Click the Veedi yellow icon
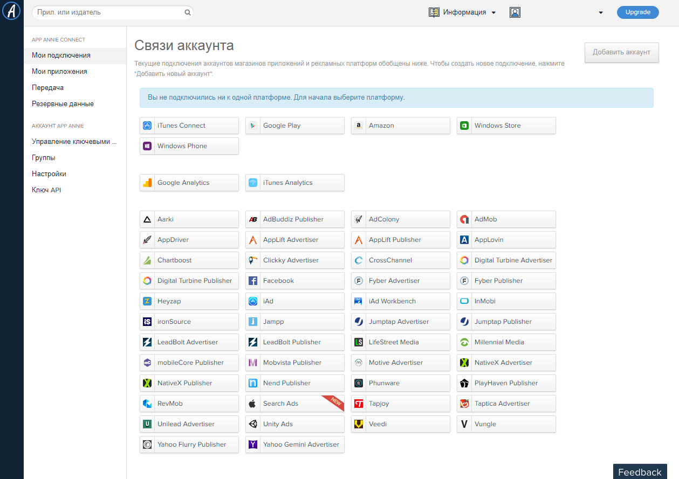Image resolution: width=679 pixels, height=479 pixels. coord(359,424)
